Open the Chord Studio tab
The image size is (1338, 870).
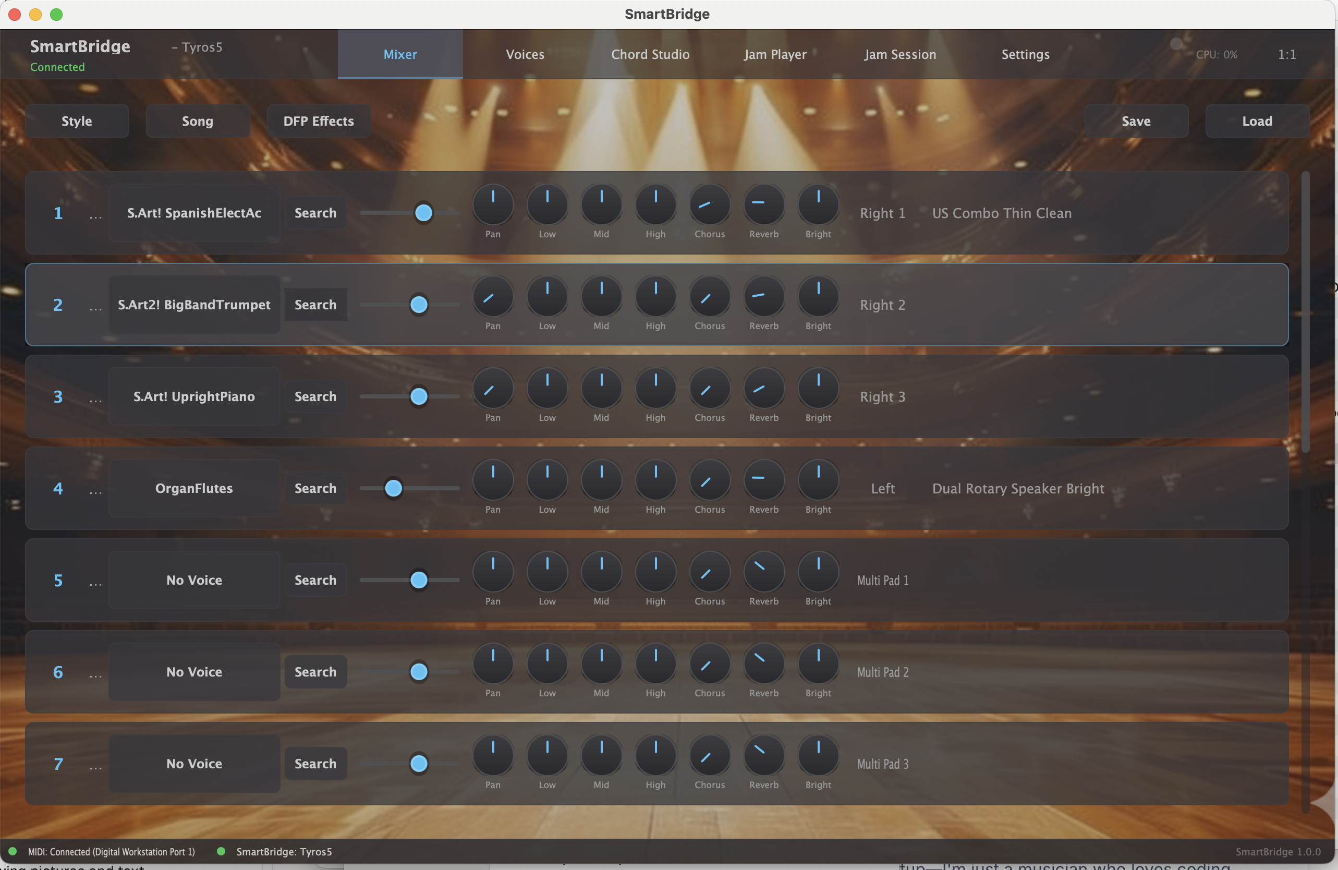pos(650,54)
